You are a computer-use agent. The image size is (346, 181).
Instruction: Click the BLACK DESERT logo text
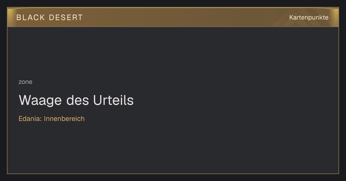(x=50, y=18)
